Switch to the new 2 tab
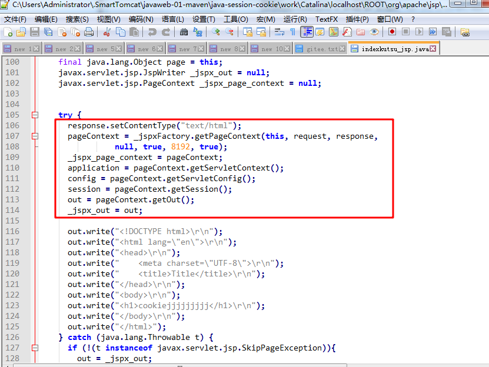This screenshot has height=367, width=489. (x=63, y=49)
